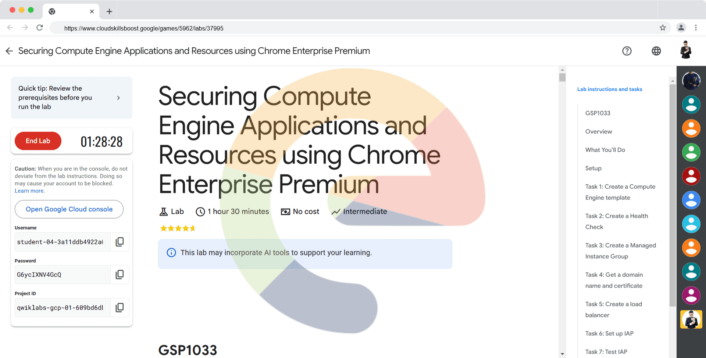Jump to the GSP1033 section

coord(598,113)
